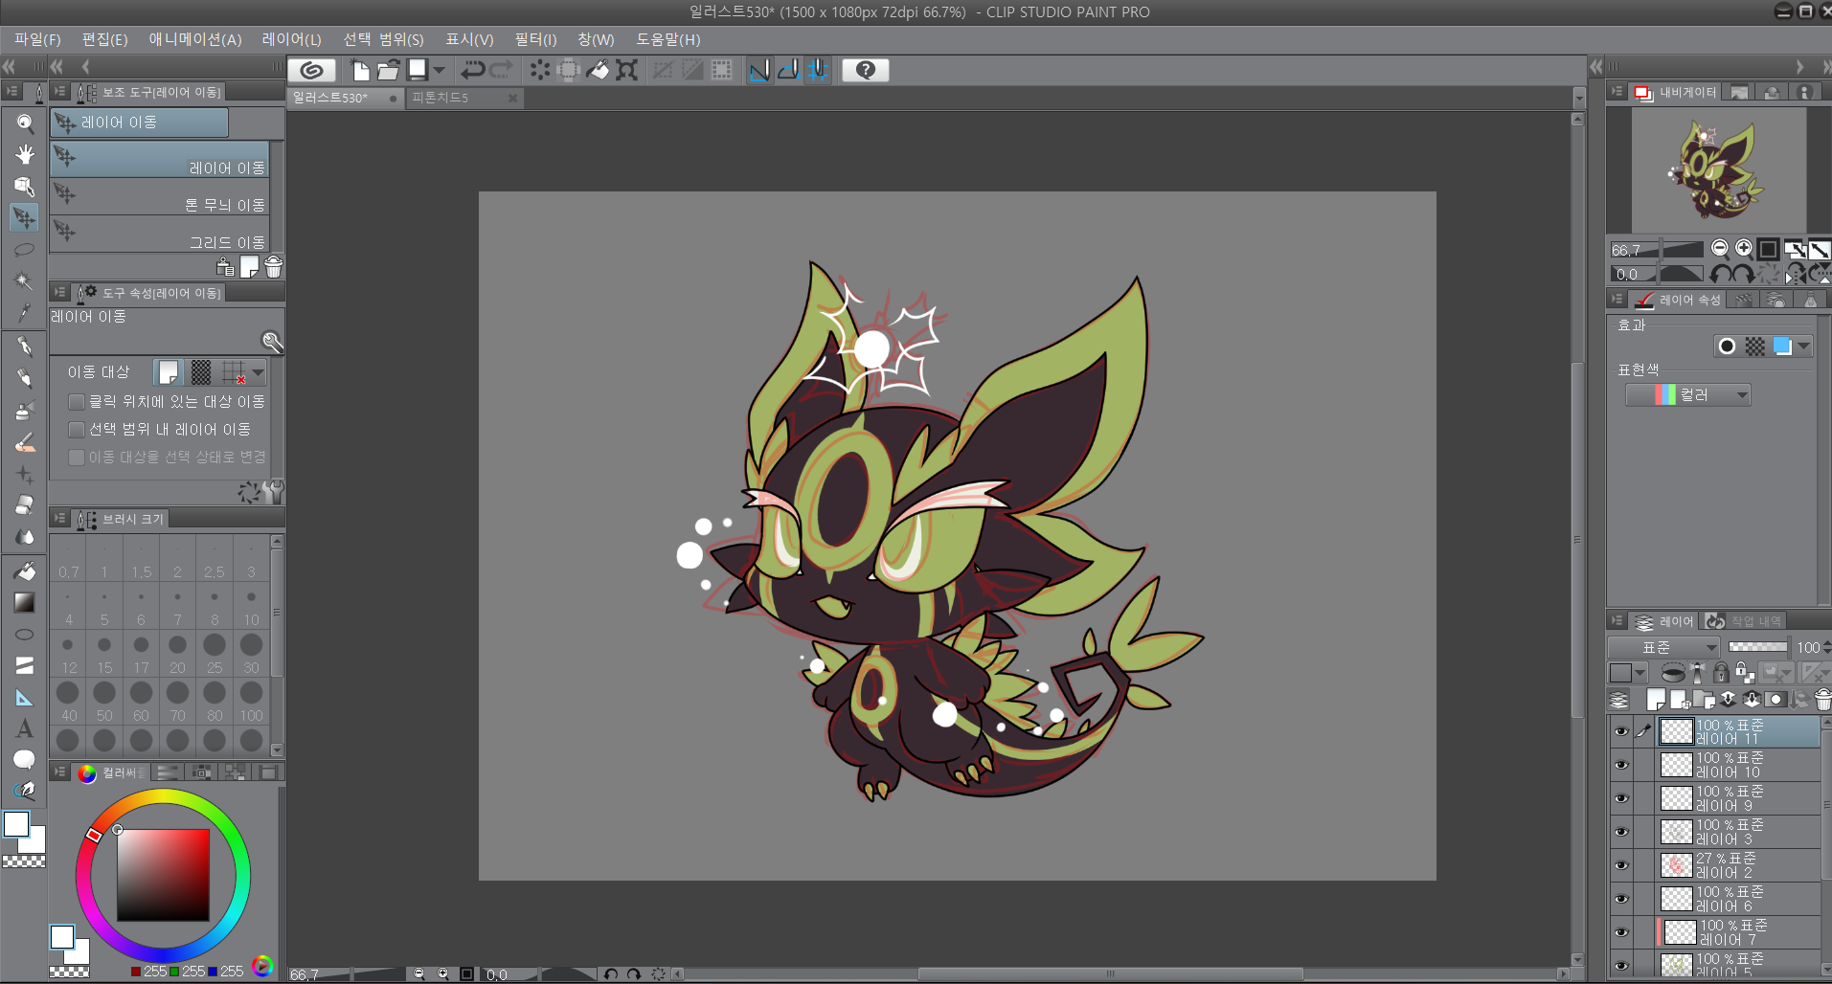Expand move target options dropdown
Viewport: 1832px width, 984px height.
(259, 372)
